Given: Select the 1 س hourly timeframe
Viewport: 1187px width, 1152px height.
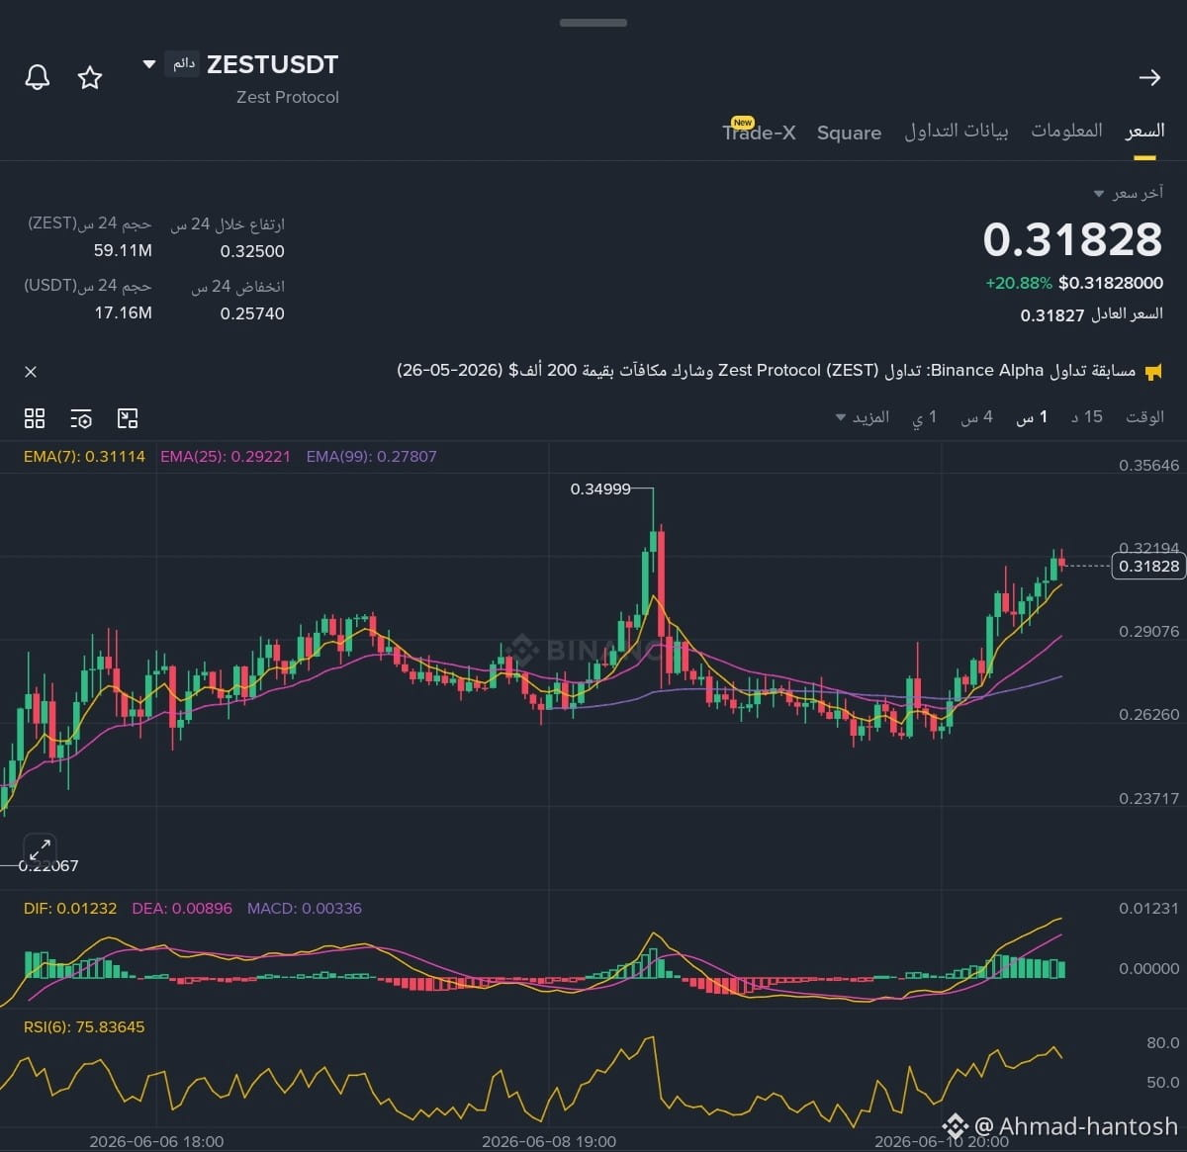Looking at the screenshot, I should click(1032, 417).
